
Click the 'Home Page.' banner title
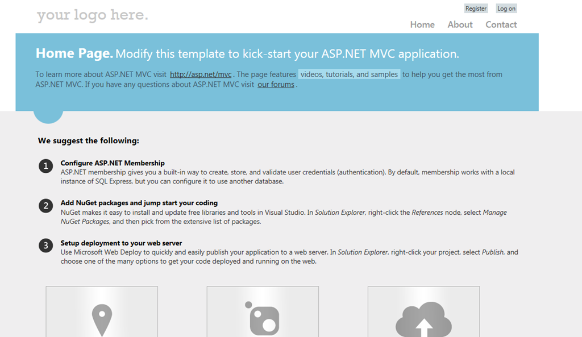tap(74, 53)
